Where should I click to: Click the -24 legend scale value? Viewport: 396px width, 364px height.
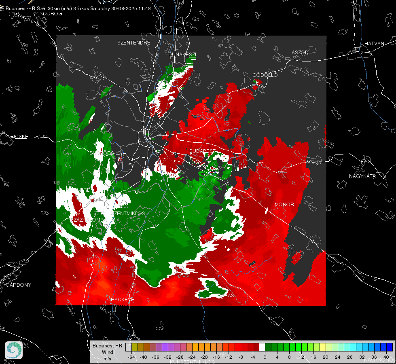[x=192, y=357]
